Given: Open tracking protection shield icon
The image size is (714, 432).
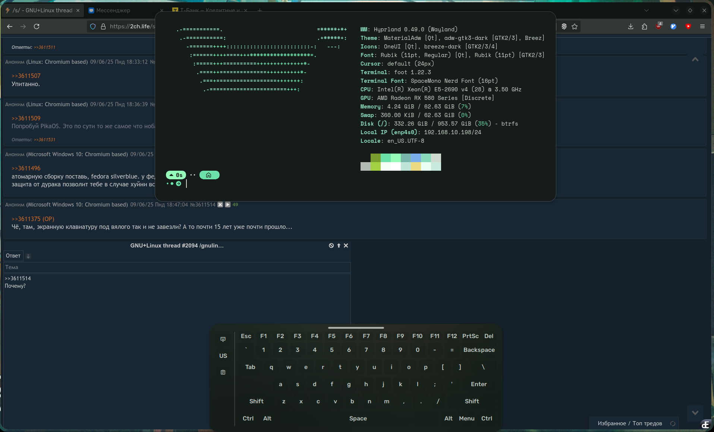Looking at the screenshot, I should (x=93, y=26).
